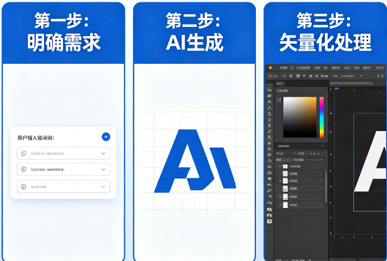
Task: Open the dropdown box above the layers list
Action: click(314, 160)
